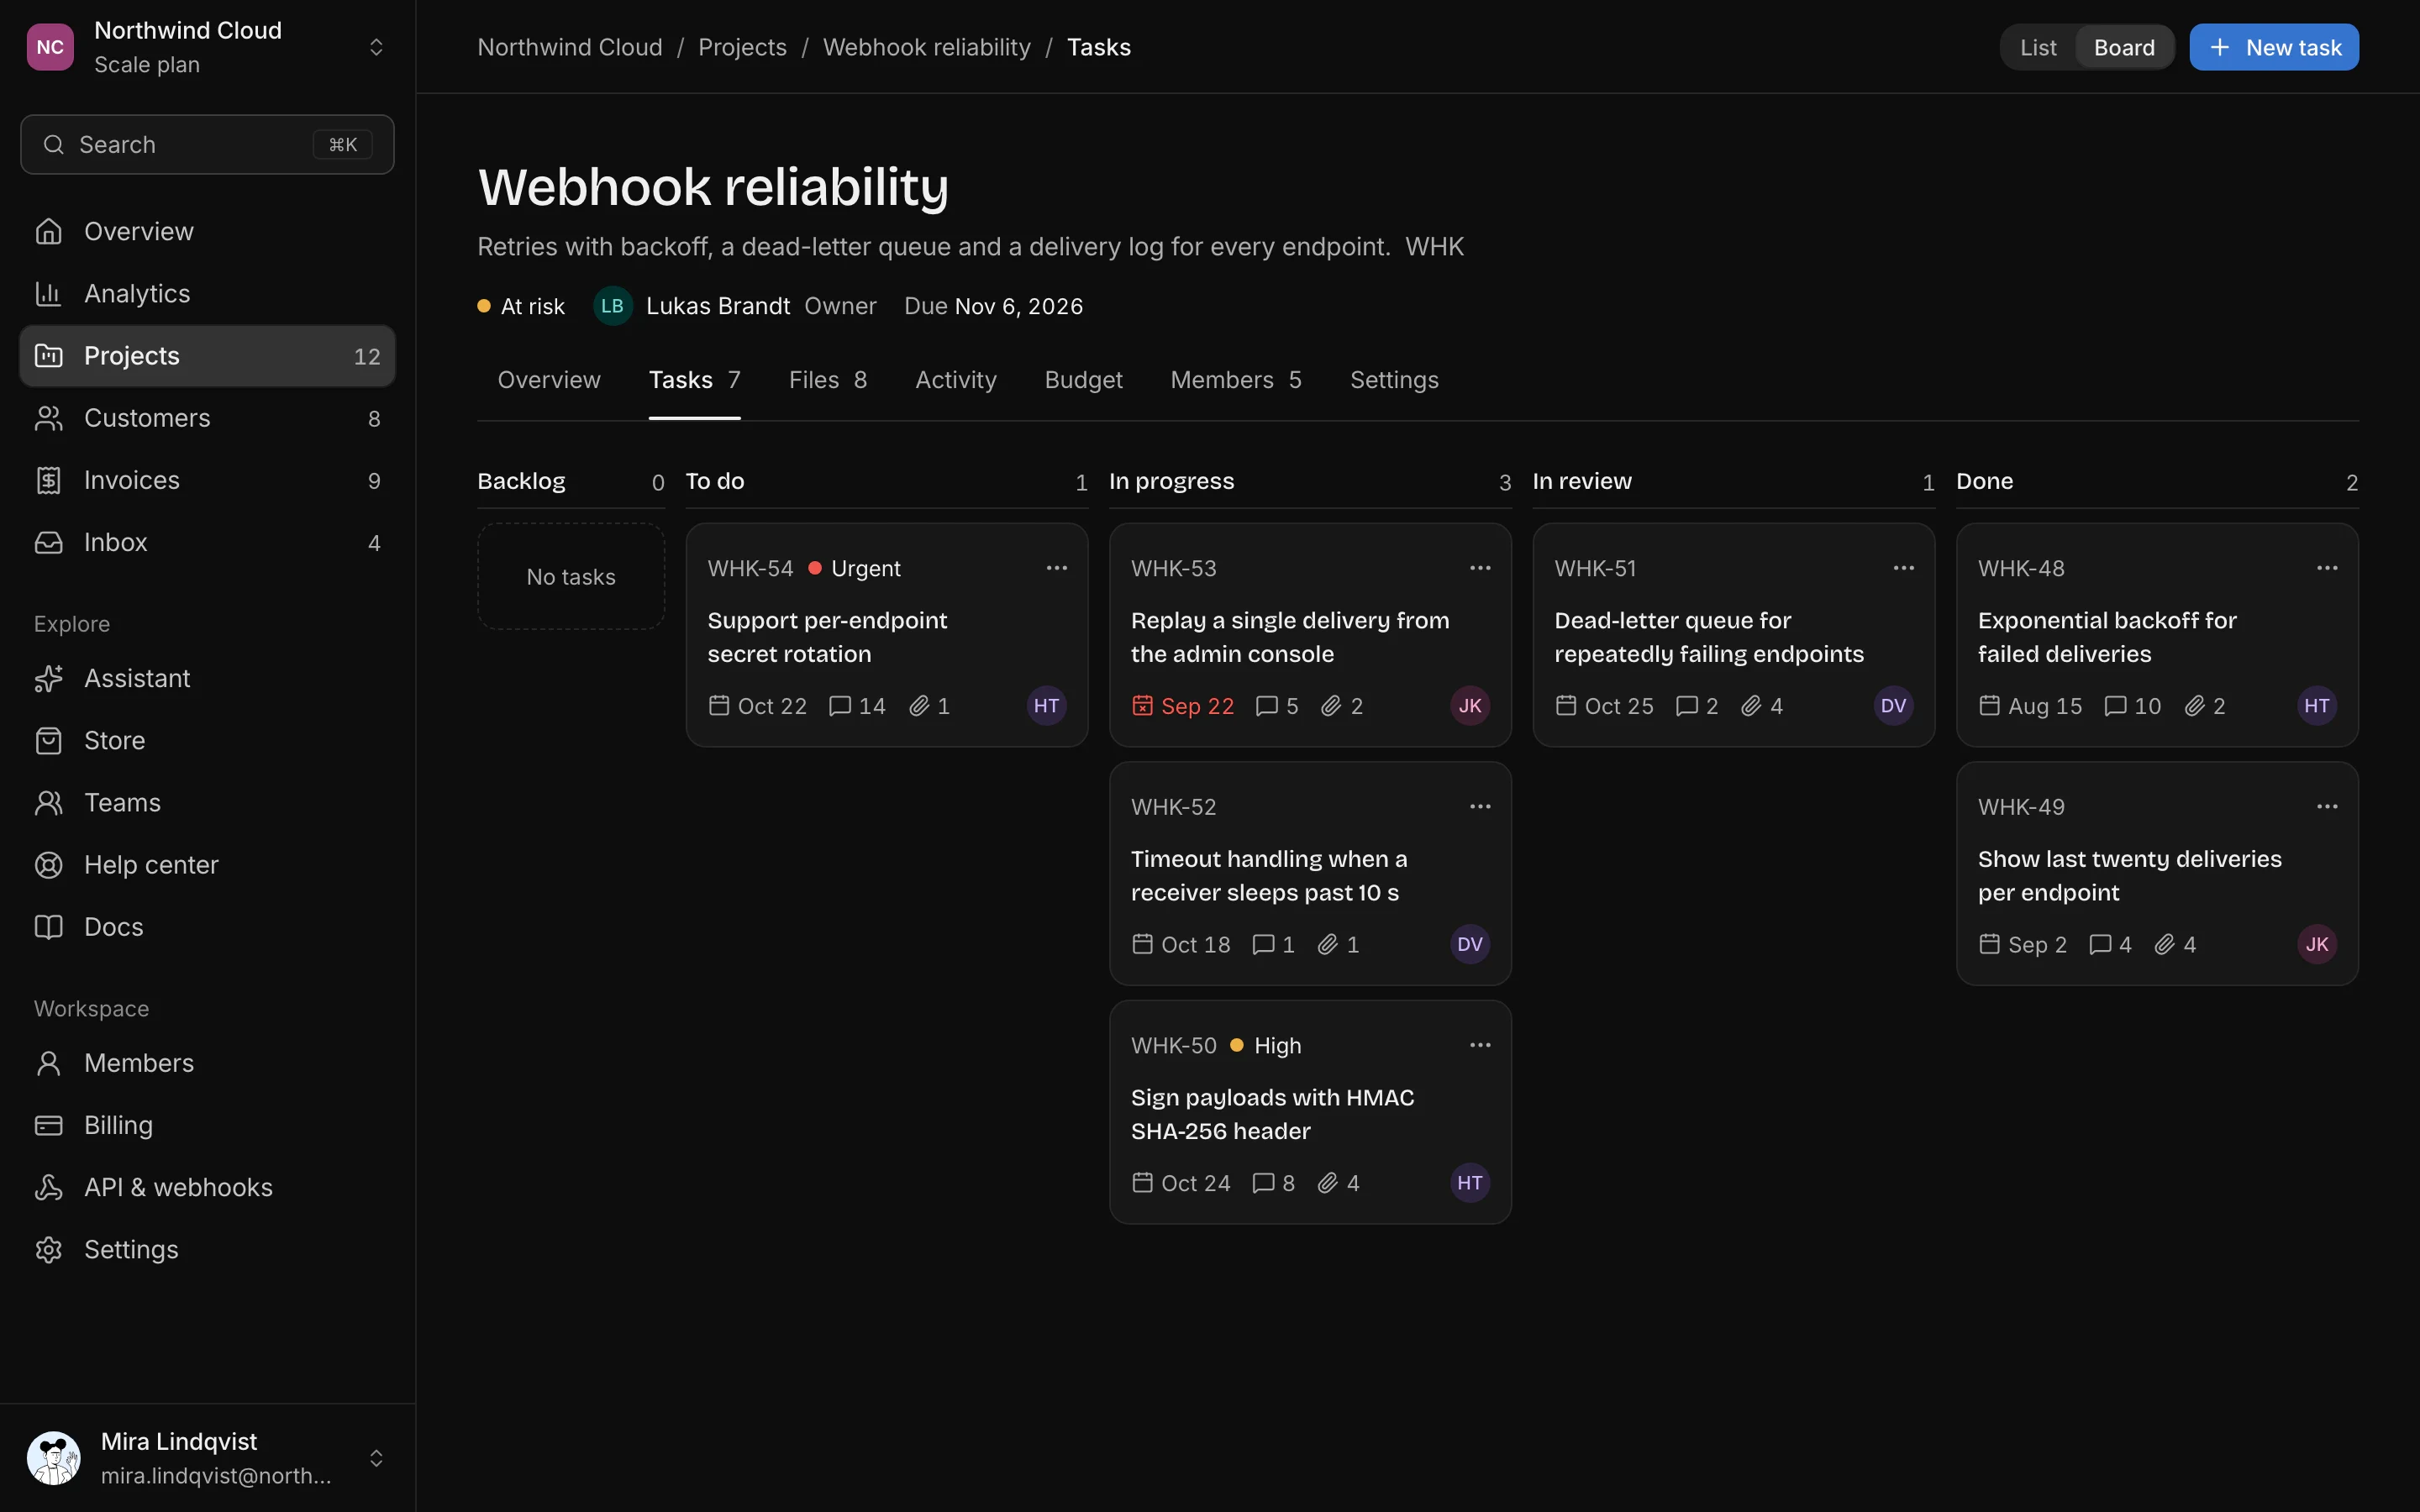Open the Files tab
This screenshot has height=1512, width=2420.
point(827,380)
